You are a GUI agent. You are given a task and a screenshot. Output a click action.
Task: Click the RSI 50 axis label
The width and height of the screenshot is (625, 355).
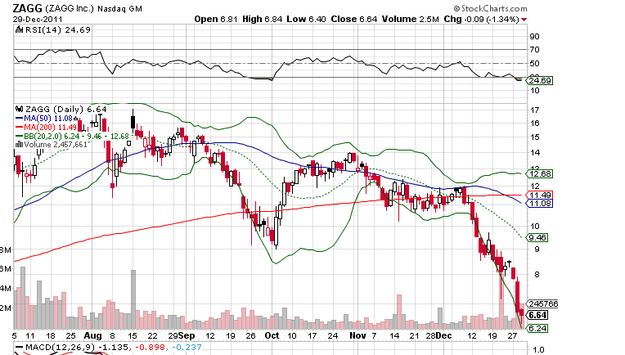tap(534, 63)
